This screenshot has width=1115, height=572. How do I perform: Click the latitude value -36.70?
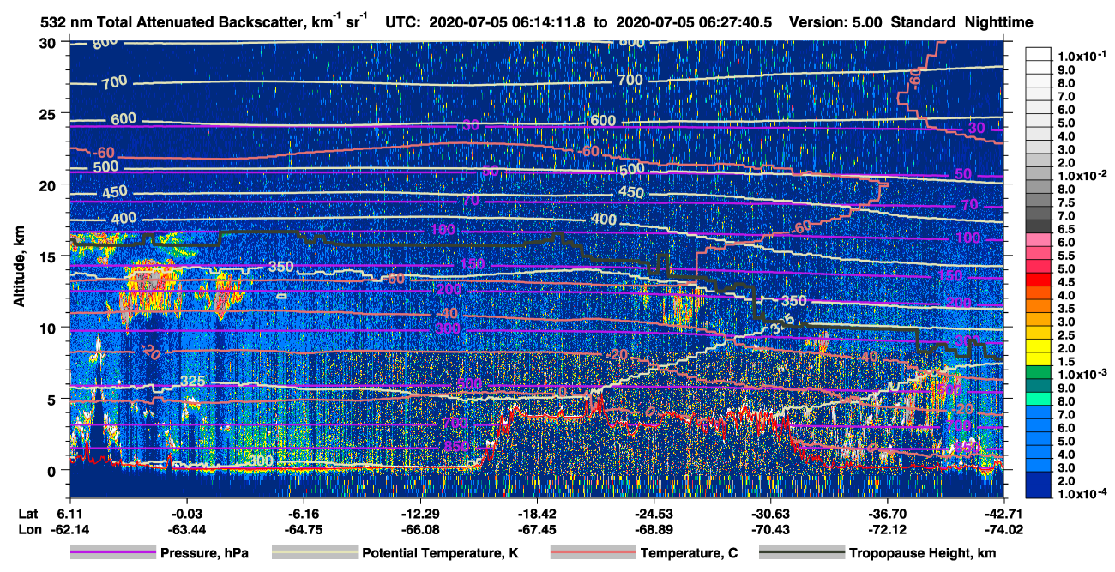click(888, 514)
